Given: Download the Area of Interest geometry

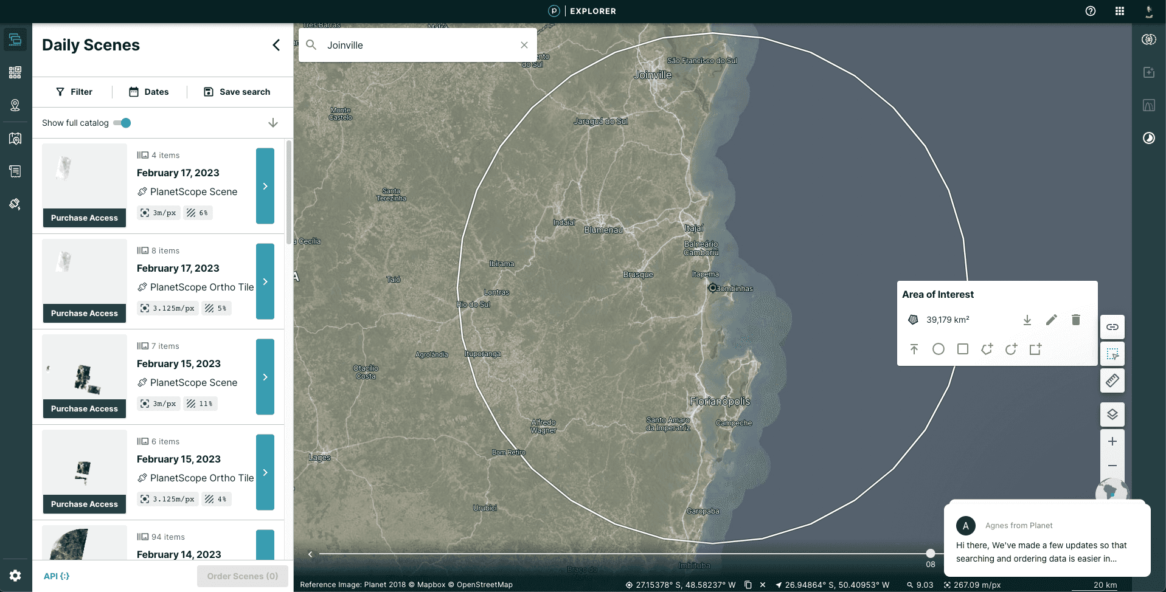Looking at the screenshot, I should point(1027,320).
